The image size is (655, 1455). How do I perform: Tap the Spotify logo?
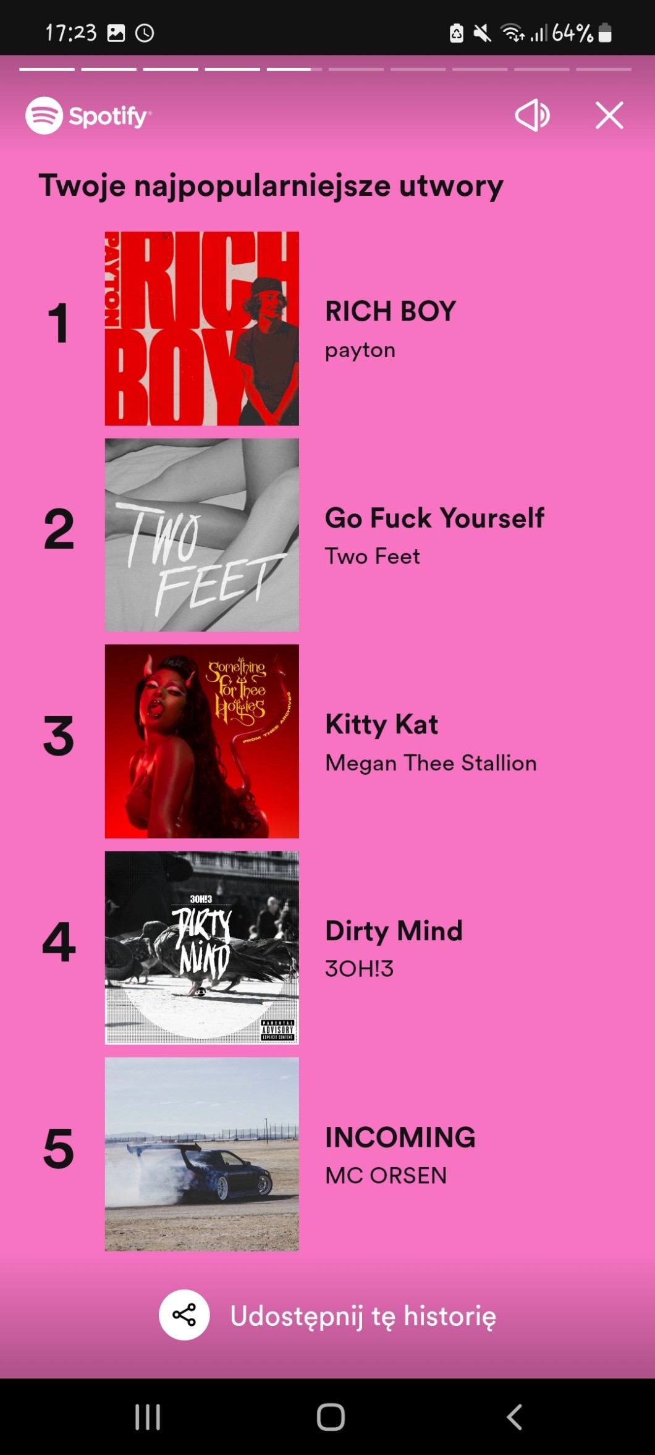click(x=88, y=116)
